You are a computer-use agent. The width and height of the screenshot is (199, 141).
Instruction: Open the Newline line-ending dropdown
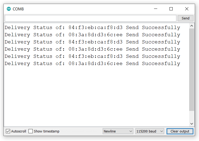118,131
